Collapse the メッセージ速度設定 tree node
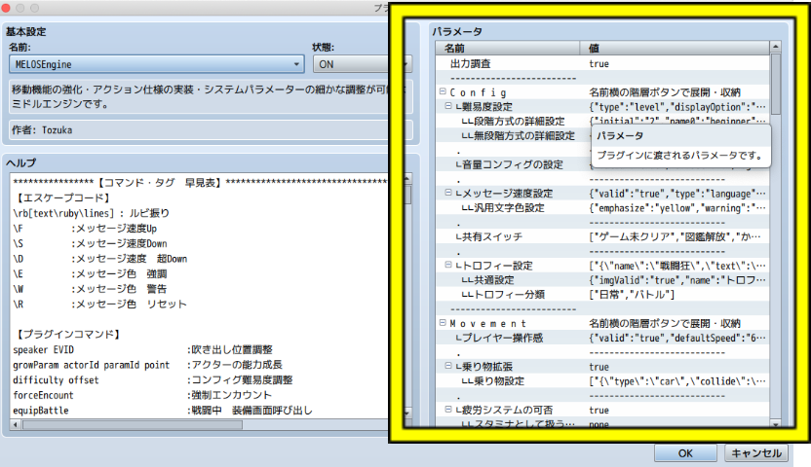The image size is (811, 467). pos(449,194)
